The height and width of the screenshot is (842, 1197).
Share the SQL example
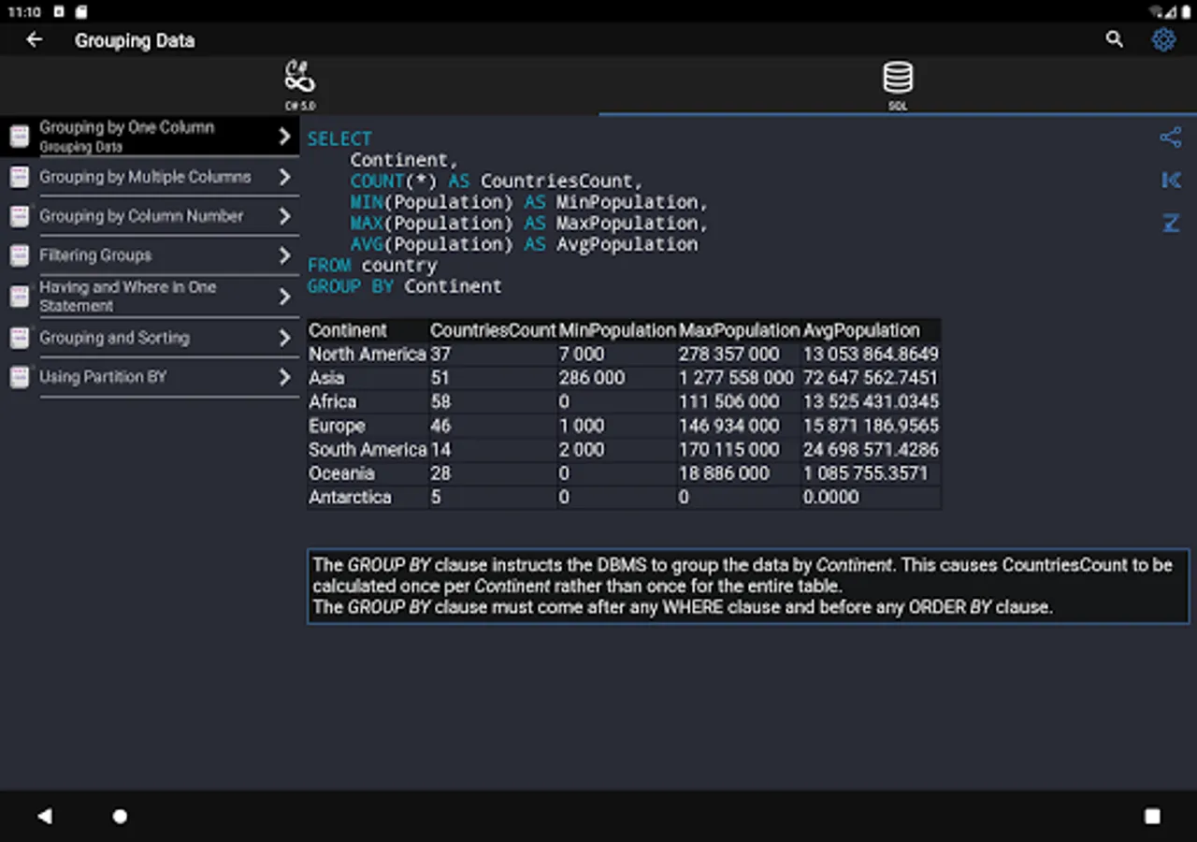[1170, 138]
